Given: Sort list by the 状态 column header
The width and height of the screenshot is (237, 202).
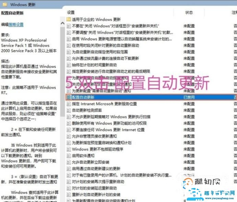Looking at the screenshot, I should click(189, 13).
